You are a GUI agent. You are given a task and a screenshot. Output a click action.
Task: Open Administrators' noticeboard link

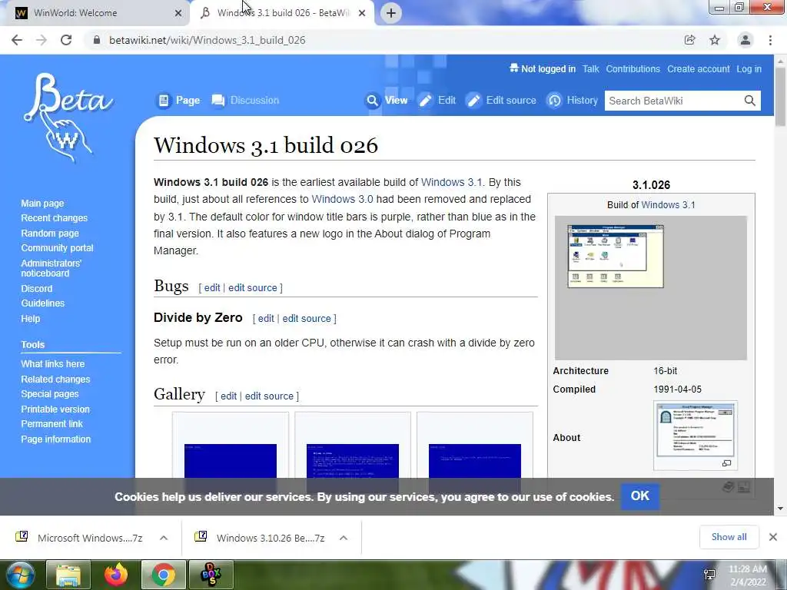[51, 268]
